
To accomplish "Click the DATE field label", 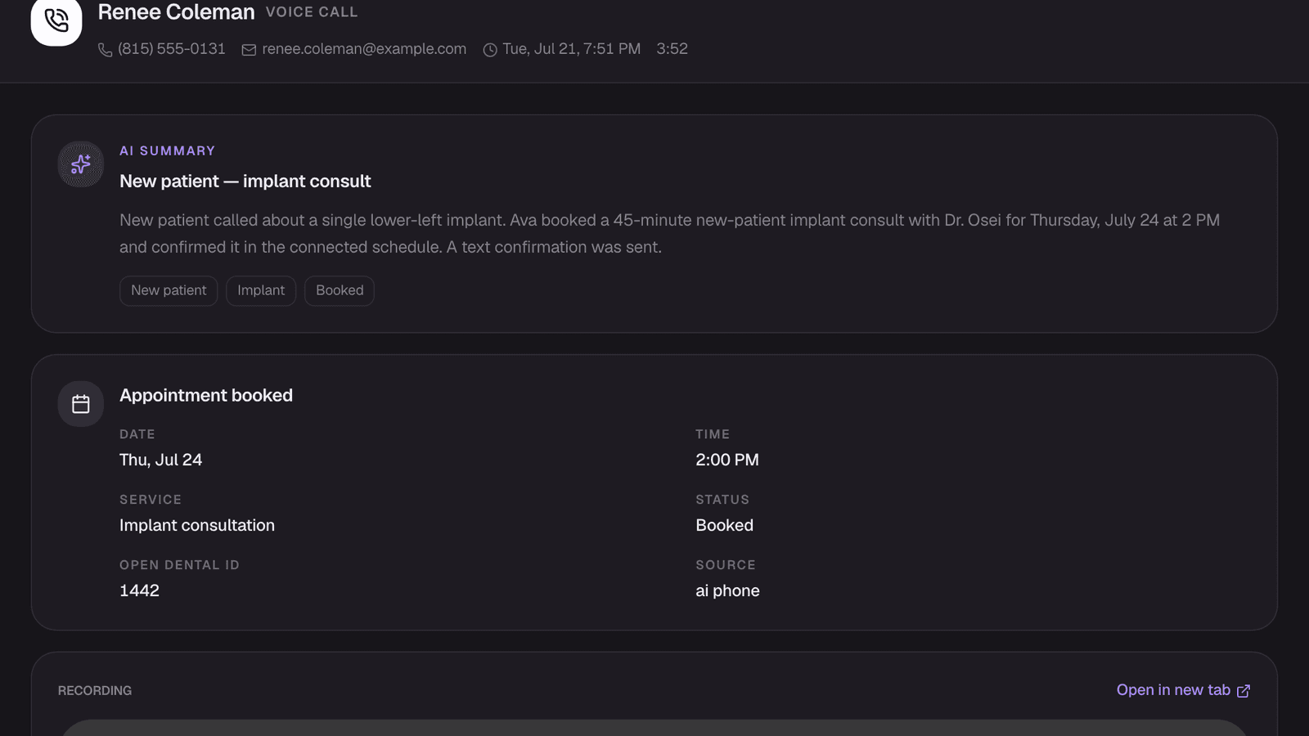I will click(137, 434).
